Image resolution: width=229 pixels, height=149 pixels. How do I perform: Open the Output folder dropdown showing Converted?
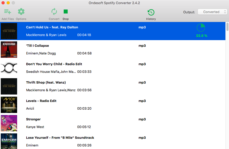[212, 12]
